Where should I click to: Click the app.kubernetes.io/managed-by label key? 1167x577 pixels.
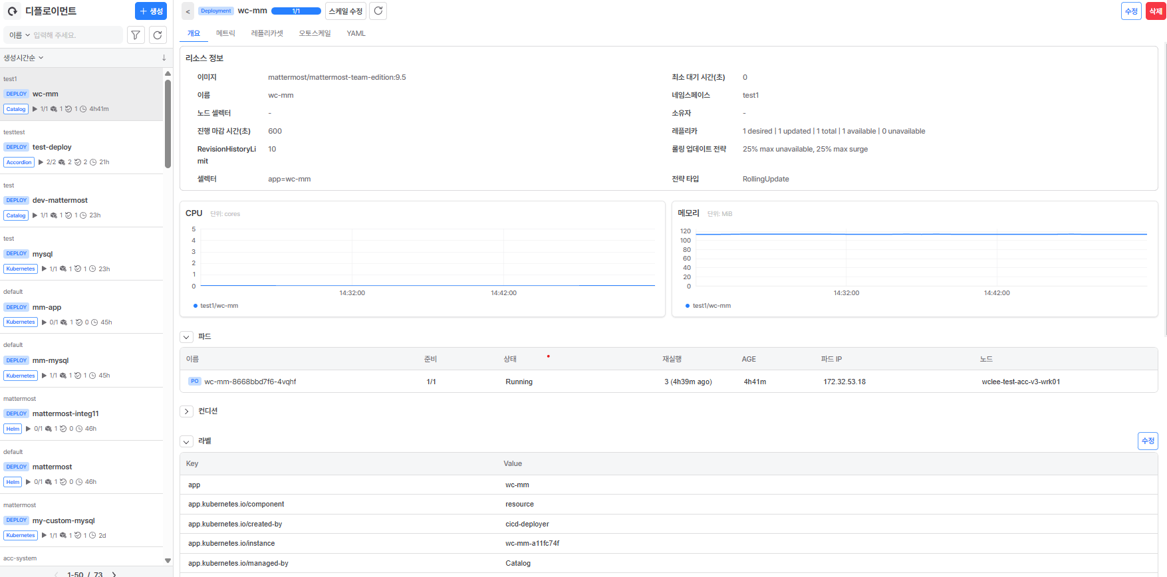coord(238,563)
